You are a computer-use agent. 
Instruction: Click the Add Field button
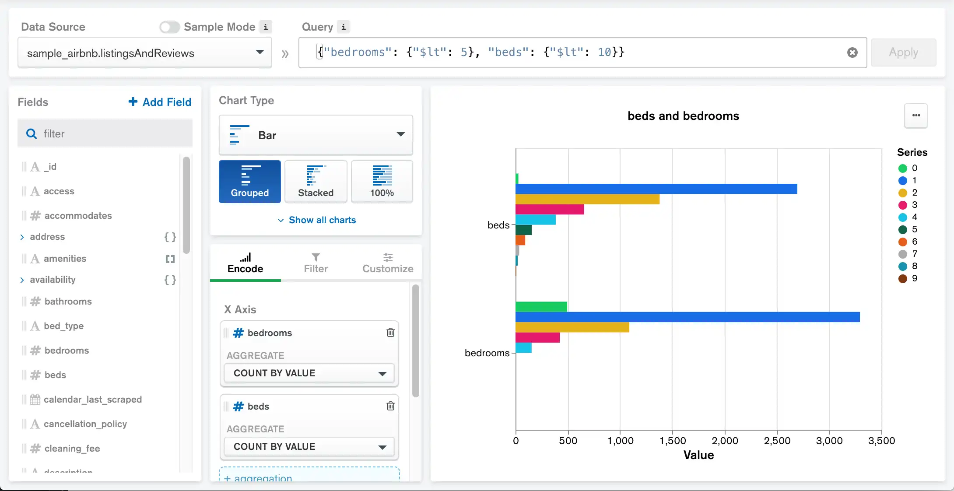pyautogui.click(x=159, y=102)
